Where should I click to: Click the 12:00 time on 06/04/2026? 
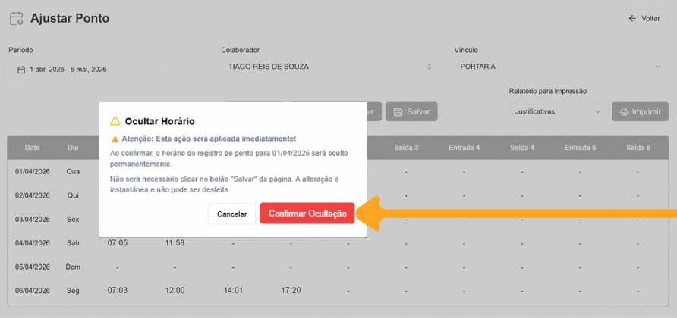click(x=175, y=291)
